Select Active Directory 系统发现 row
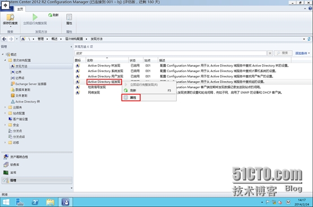The width and height of the screenshot is (313, 207). coord(193,71)
